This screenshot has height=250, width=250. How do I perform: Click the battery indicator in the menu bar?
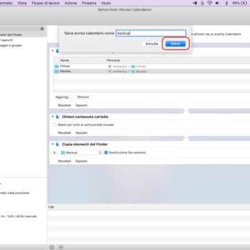240,3
